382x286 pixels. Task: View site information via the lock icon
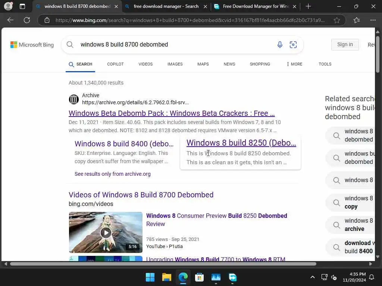point(47,20)
